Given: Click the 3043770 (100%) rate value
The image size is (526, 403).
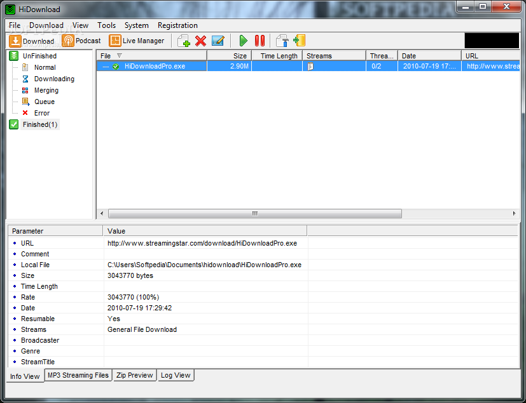Looking at the screenshot, I should pyautogui.click(x=133, y=297).
